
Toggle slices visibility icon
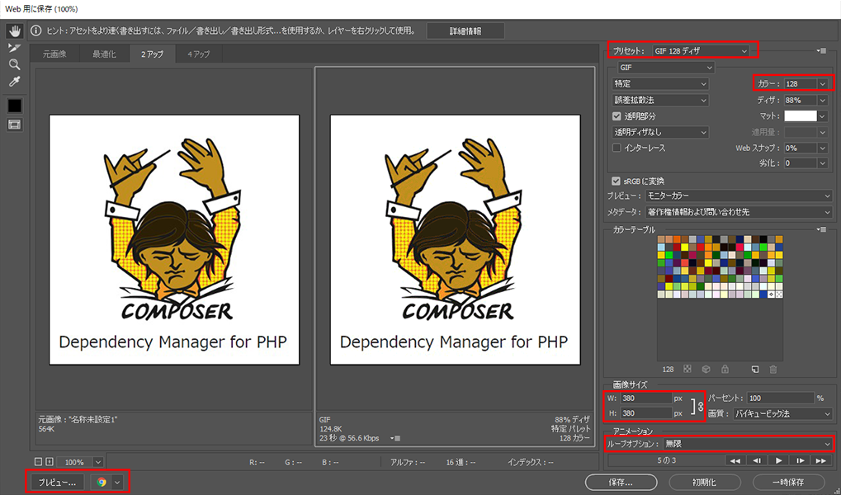tap(15, 125)
